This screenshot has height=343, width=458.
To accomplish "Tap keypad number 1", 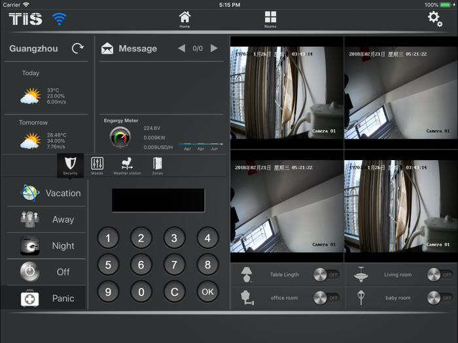I will [x=108, y=238].
